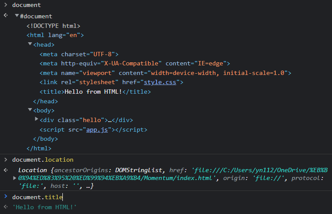
Task: Select the closing </body> tag
Action: [45, 139]
